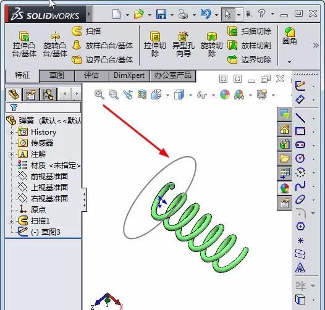Select 前视基准面 in the tree
The height and width of the screenshot is (310, 325).
point(43,177)
